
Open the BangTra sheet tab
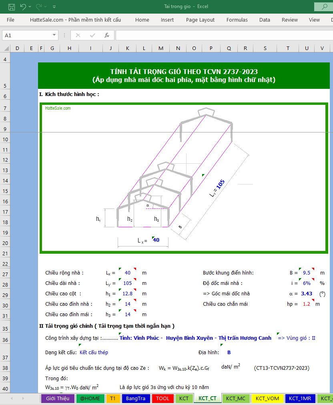click(x=136, y=399)
